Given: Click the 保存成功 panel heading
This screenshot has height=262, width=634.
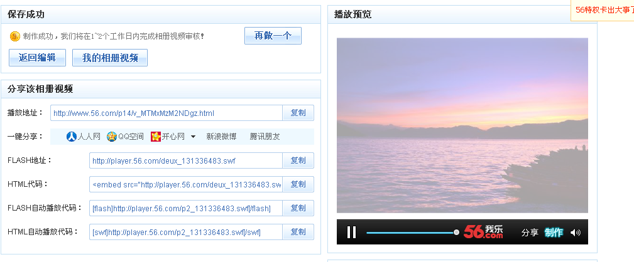Looking at the screenshot, I should tap(26, 14).
